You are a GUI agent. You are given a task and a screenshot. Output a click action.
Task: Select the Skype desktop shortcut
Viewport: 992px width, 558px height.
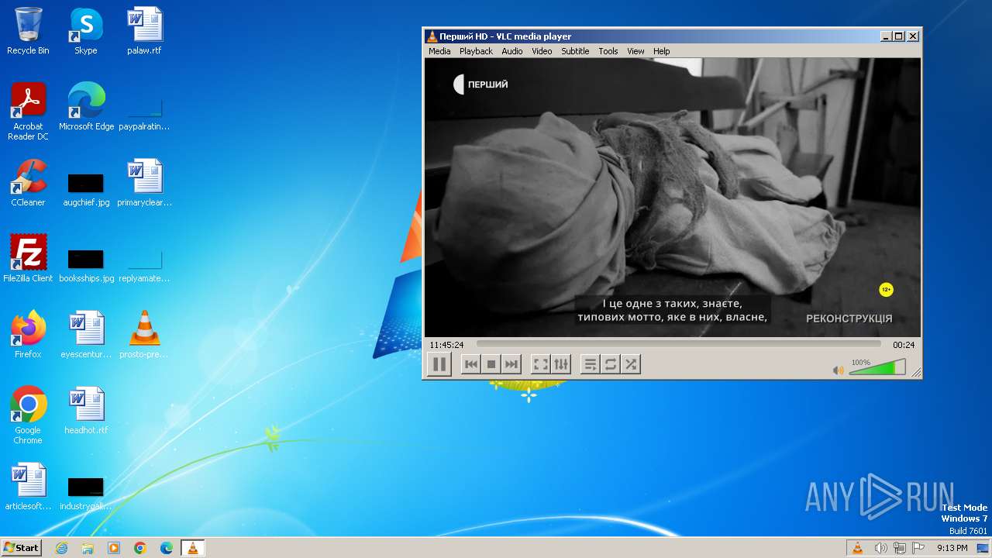click(x=86, y=31)
